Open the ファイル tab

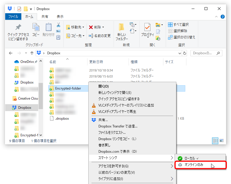pyautogui.click(x=13, y=16)
